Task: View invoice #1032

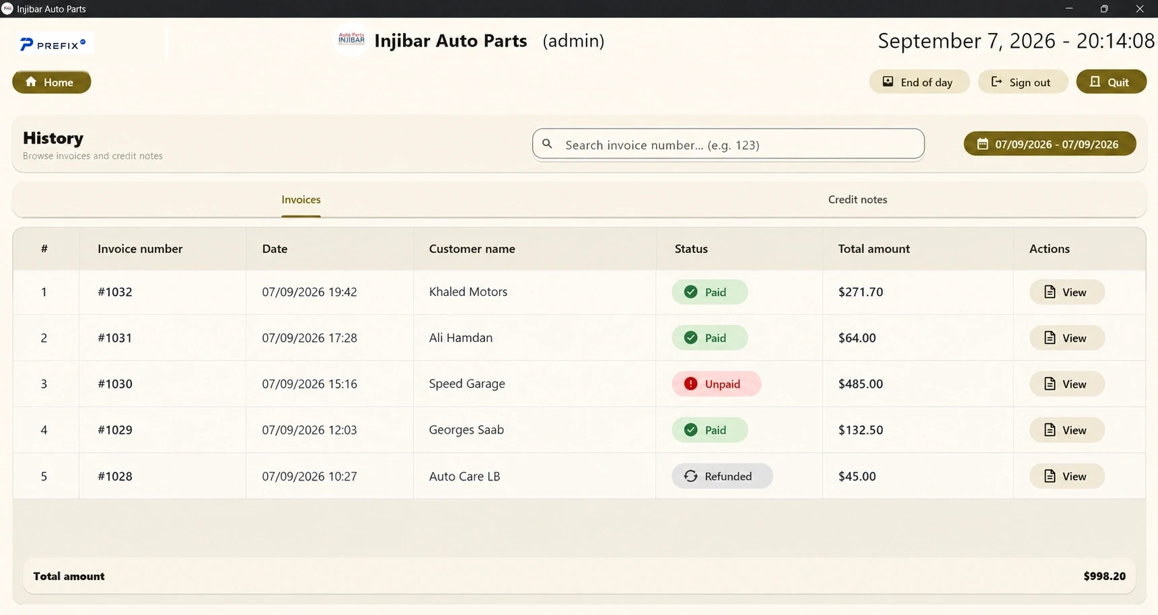Action: (x=1066, y=292)
